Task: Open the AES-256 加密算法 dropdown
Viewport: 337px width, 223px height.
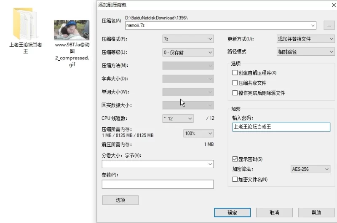Action: pyautogui.click(x=310, y=169)
